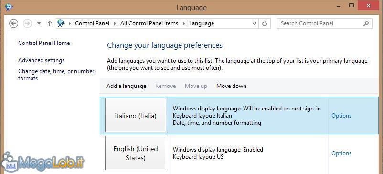The image size is (383, 174).
Task: Click the address bar language globe icon
Action: tap(61, 23)
